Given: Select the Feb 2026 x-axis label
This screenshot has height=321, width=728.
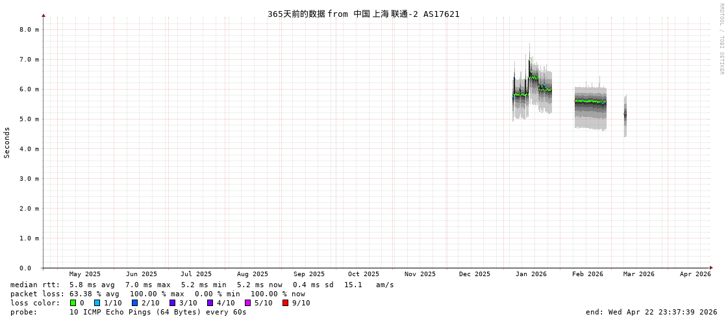Looking at the screenshot, I should click(x=587, y=274).
